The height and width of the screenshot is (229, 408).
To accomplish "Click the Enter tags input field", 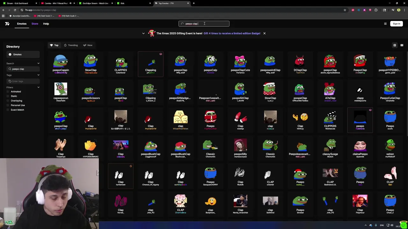I will pyautogui.click(x=23, y=81).
